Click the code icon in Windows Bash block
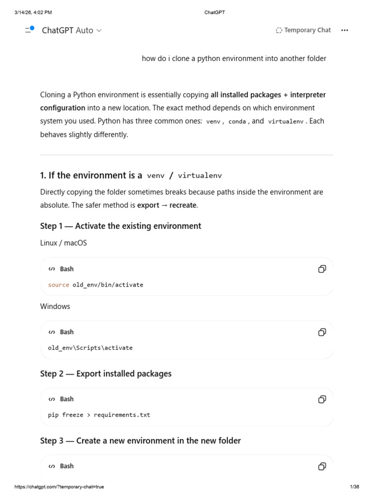 pos(52,332)
